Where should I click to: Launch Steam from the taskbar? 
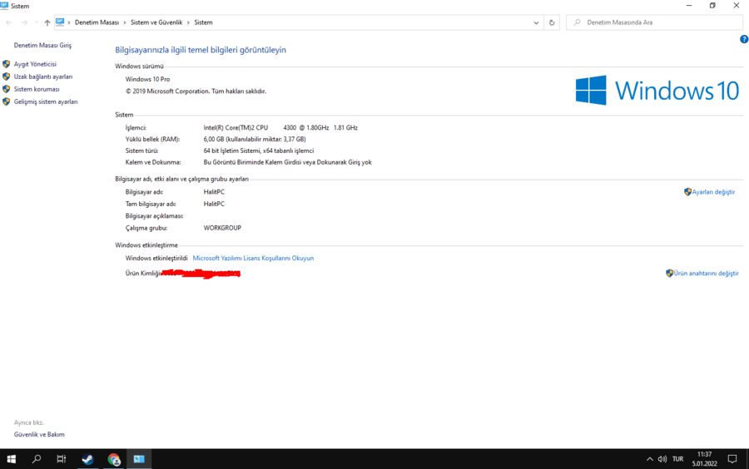pyautogui.click(x=87, y=459)
